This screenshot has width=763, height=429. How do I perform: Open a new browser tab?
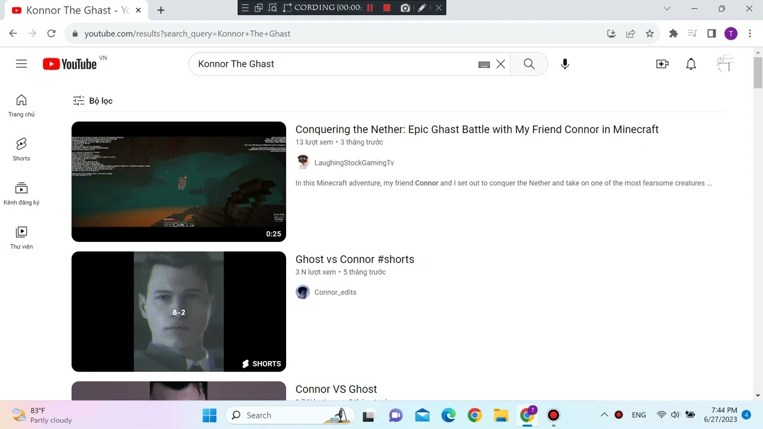pyautogui.click(x=161, y=10)
